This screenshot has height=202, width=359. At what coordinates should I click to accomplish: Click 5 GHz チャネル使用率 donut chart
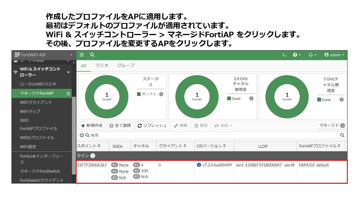pos(287,97)
